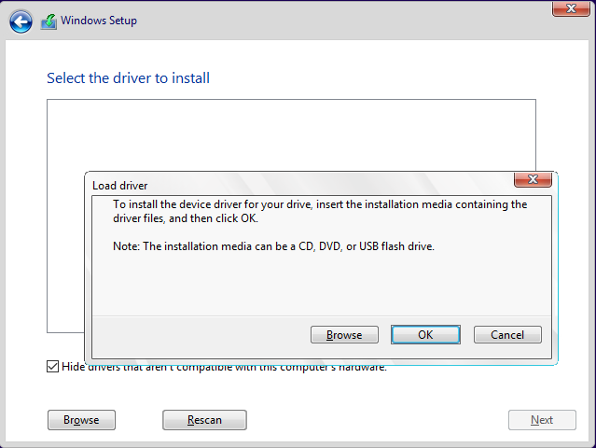This screenshot has width=596, height=448.
Task: Close the Load driver dialog
Action: [533, 179]
